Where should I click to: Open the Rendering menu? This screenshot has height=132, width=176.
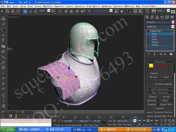[107, 6]
